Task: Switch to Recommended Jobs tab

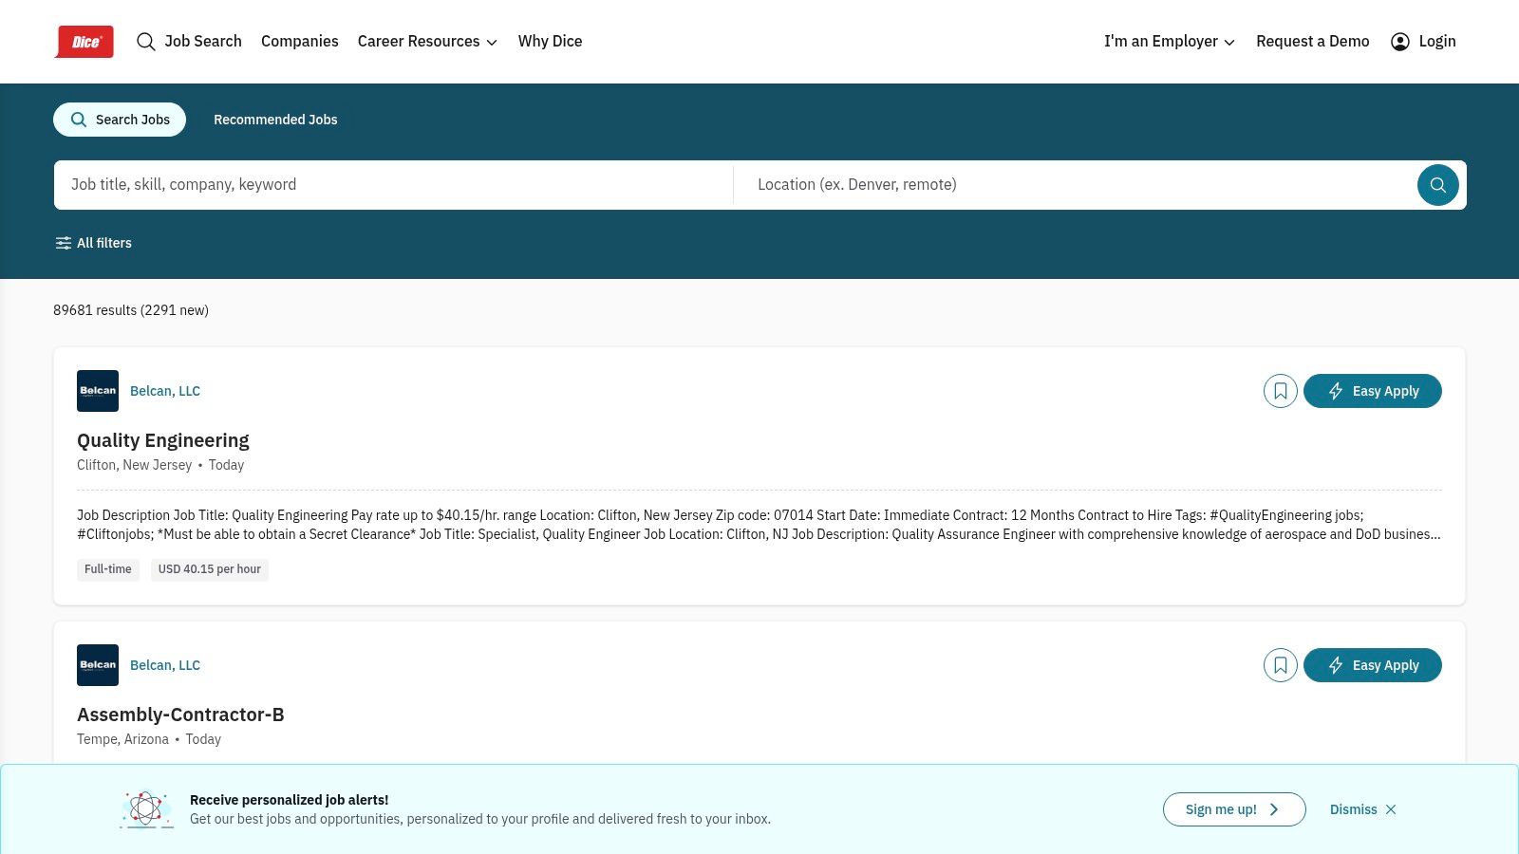Action: coord(275,120)
